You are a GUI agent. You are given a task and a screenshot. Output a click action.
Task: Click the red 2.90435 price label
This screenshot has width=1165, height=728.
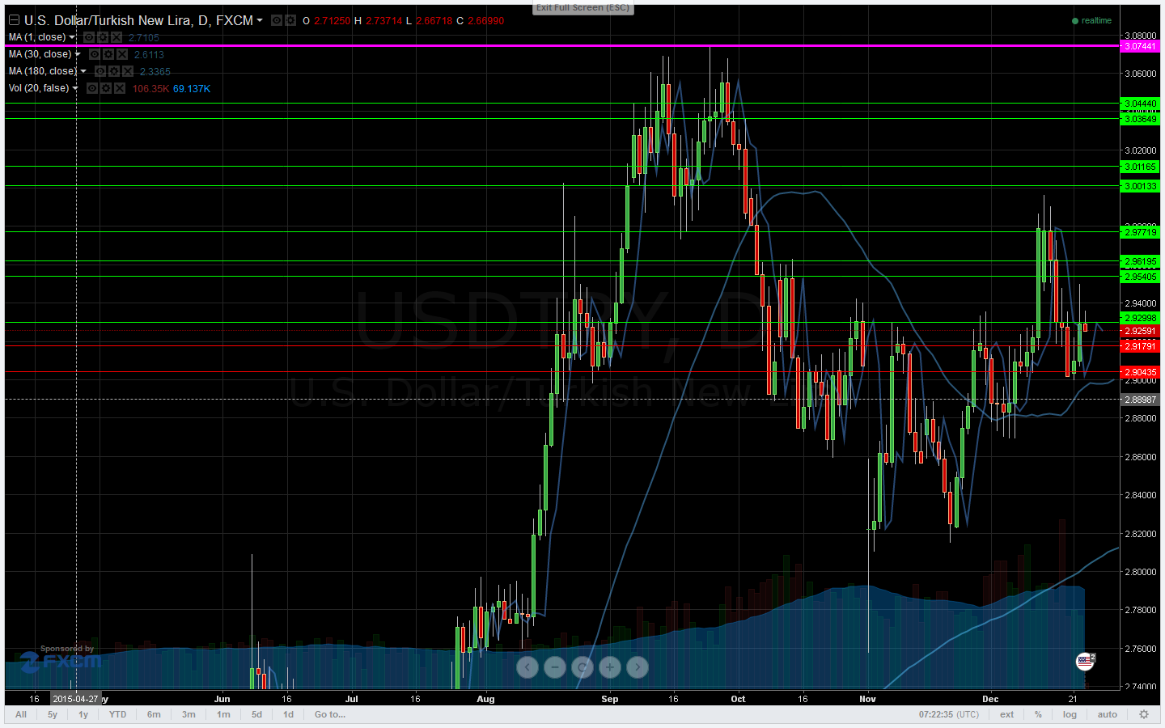[x=1140, y=372]
